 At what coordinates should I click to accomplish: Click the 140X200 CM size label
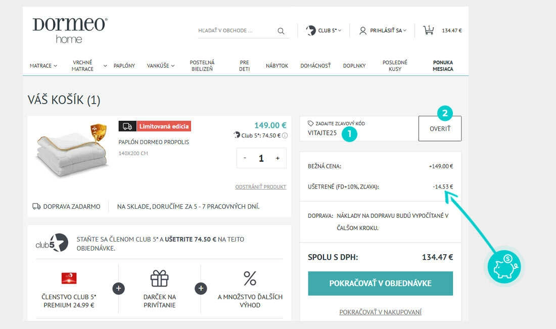tap(133, 153)
